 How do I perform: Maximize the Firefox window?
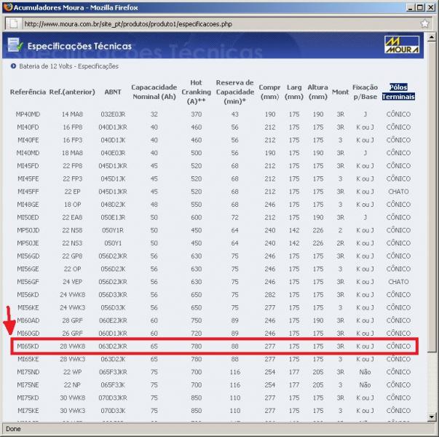(x=421, y=7)
